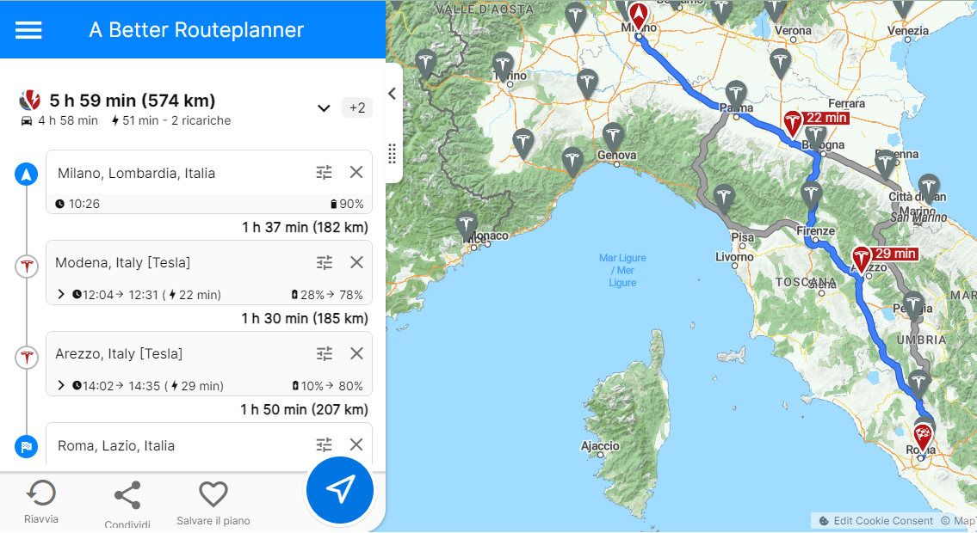The width and height of the screenshot is (977, 533).
Task: Remove Milano, Lombardia, Italia waypoint
Action: coord(356,172)
